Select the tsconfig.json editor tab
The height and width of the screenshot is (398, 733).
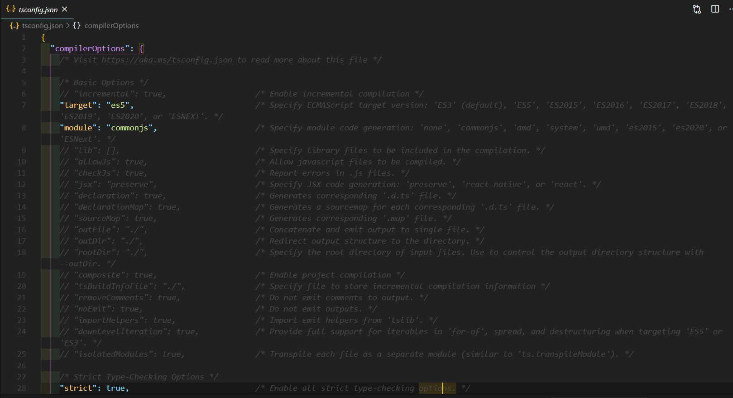coord(37,9)
